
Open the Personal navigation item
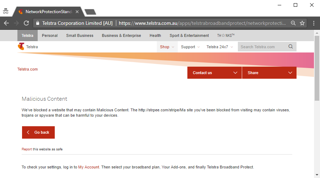[x=50, y=35]
